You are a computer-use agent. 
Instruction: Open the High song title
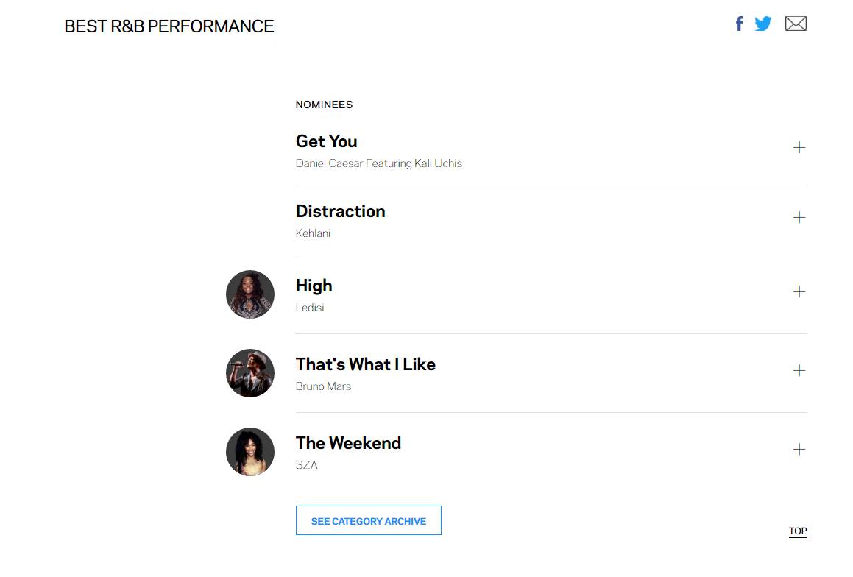[314, 286]
